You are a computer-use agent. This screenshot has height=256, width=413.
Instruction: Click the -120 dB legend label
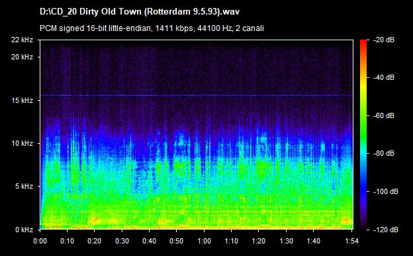tap(386, 230)
